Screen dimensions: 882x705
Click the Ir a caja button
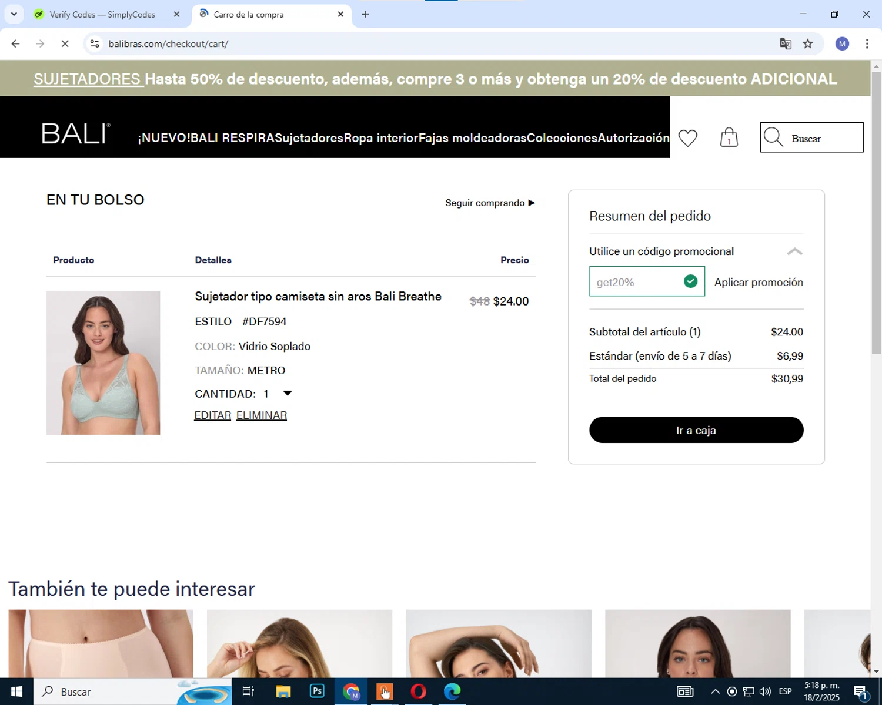(x=696, y=430)
